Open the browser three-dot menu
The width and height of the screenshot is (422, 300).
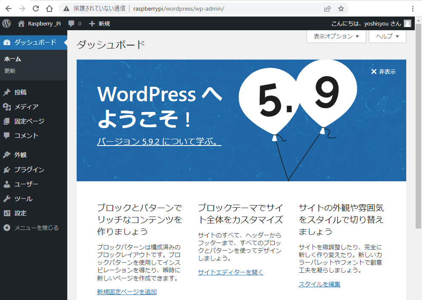413,9
